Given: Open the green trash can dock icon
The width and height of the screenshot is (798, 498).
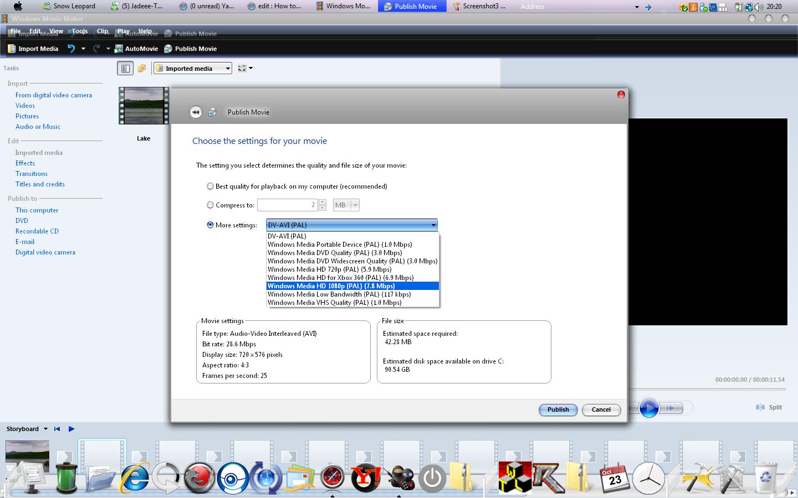Looking at the screenshot, I should (x=66, y=477).
